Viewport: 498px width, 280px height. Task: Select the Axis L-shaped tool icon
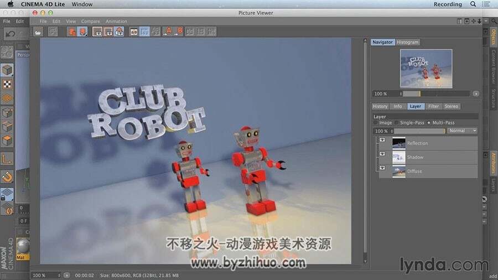pyautogui.click(x=7, y=158)
